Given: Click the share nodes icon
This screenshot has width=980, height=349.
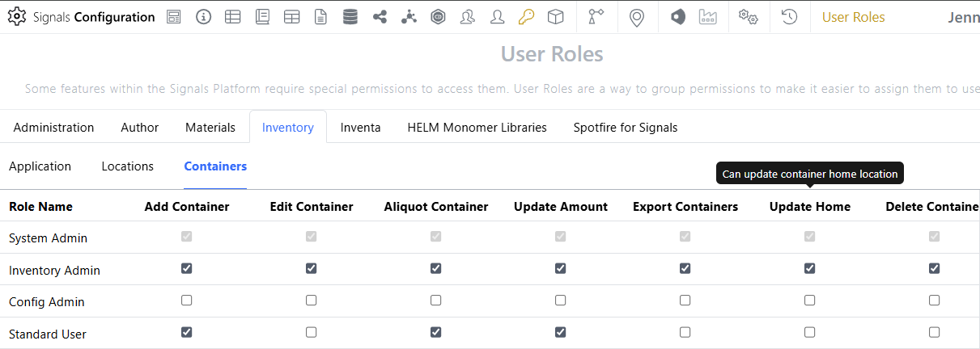Looking at the screenshot, I should [380, 17].
